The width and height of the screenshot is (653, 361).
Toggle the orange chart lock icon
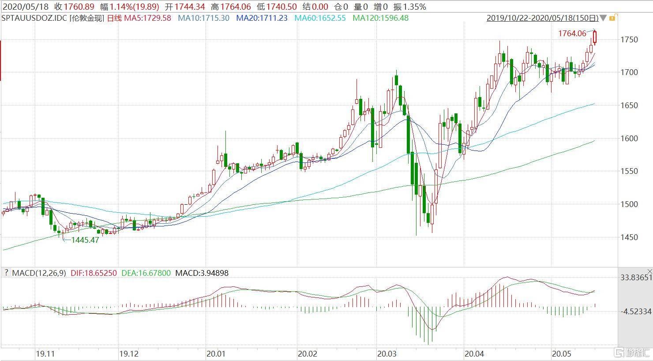click(x=613, y=18)
